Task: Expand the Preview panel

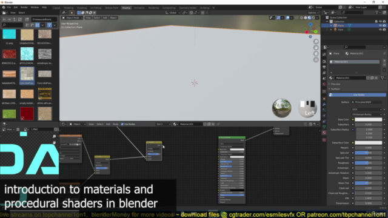Action: click(x=335, y=84)
